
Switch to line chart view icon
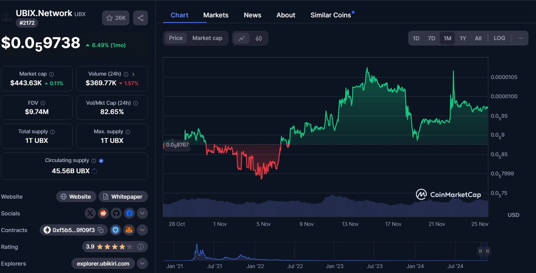242,38
